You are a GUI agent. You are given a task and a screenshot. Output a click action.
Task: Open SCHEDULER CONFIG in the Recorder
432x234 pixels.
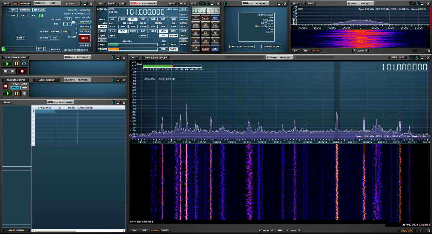[x=16, y=57]
